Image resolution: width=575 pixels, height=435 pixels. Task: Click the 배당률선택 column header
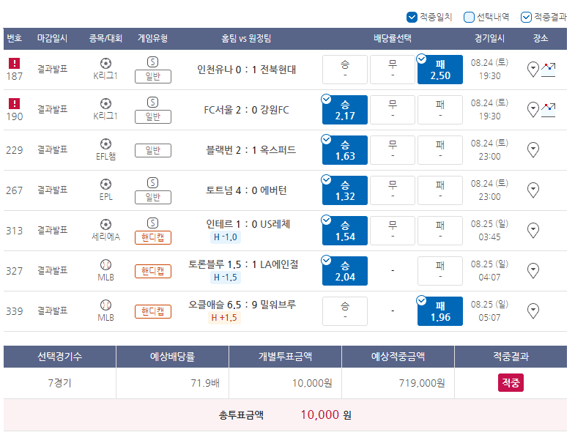392,38
